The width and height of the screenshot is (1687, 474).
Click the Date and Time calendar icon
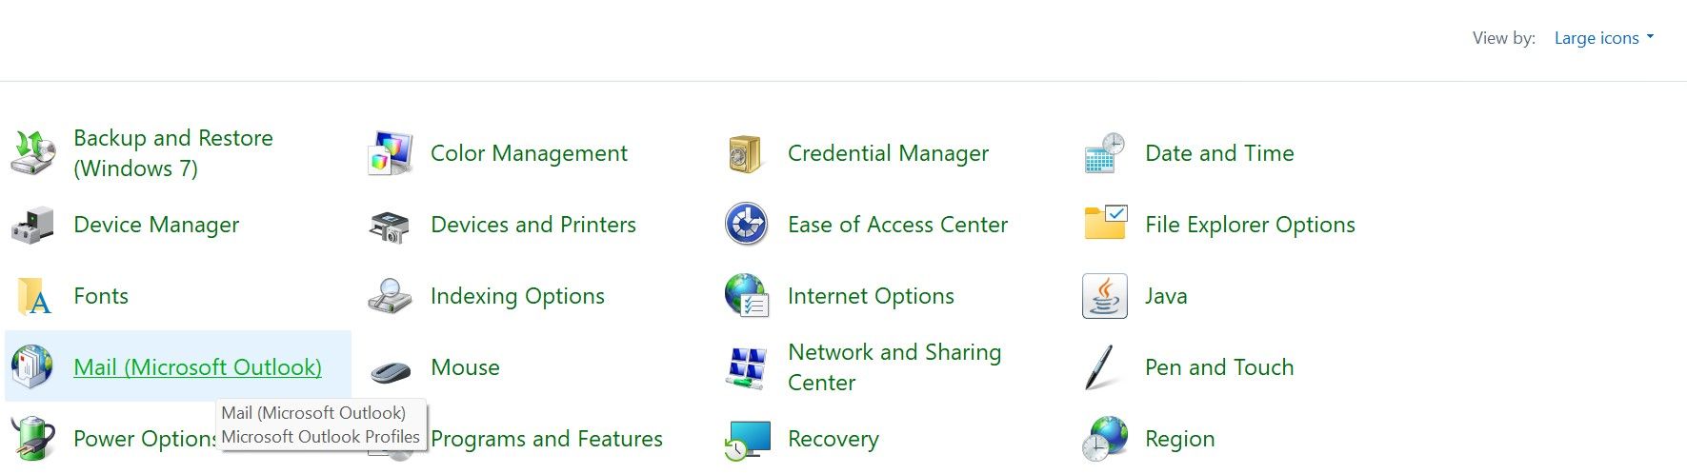[x=1104, y=153]
